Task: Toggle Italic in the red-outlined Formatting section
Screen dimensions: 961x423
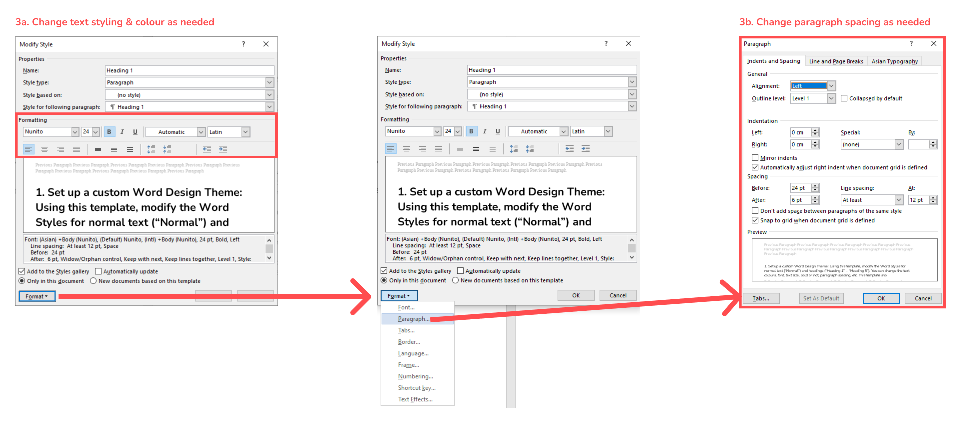Action: [122, 132]
